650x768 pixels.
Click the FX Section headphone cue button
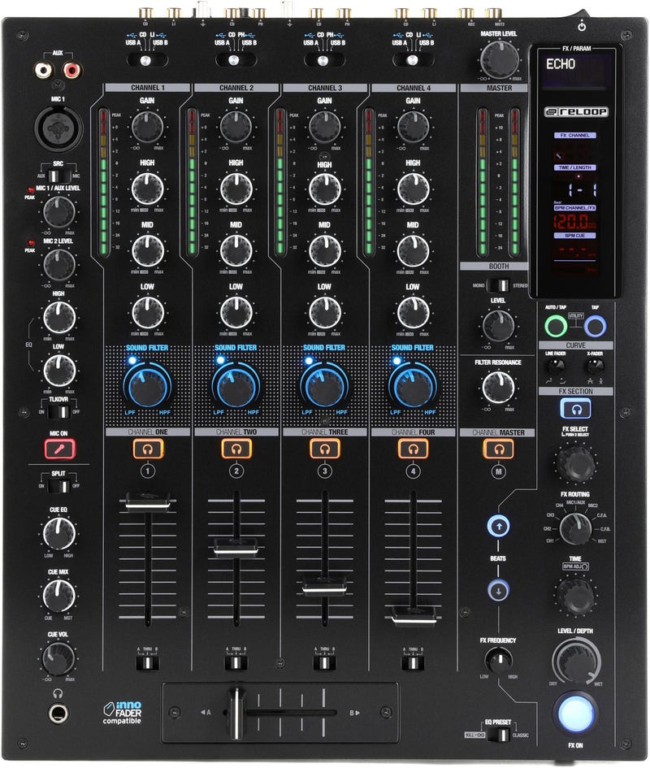point(575,409)
